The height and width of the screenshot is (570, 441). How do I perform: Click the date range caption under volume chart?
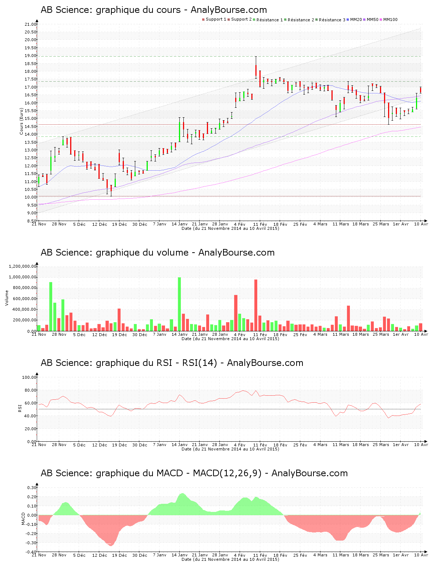point(230,339)
